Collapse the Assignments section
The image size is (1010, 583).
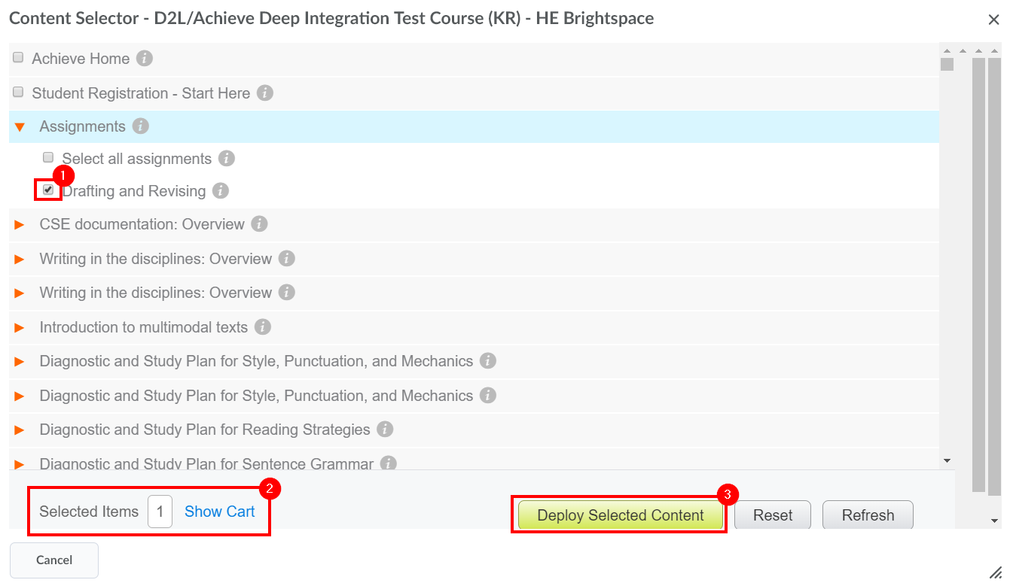20,126
